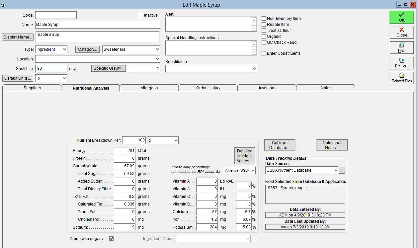Image resolution: width=417 pixels, height=248 pixels.
Task: Open Related Files
Action: point(402,78)
